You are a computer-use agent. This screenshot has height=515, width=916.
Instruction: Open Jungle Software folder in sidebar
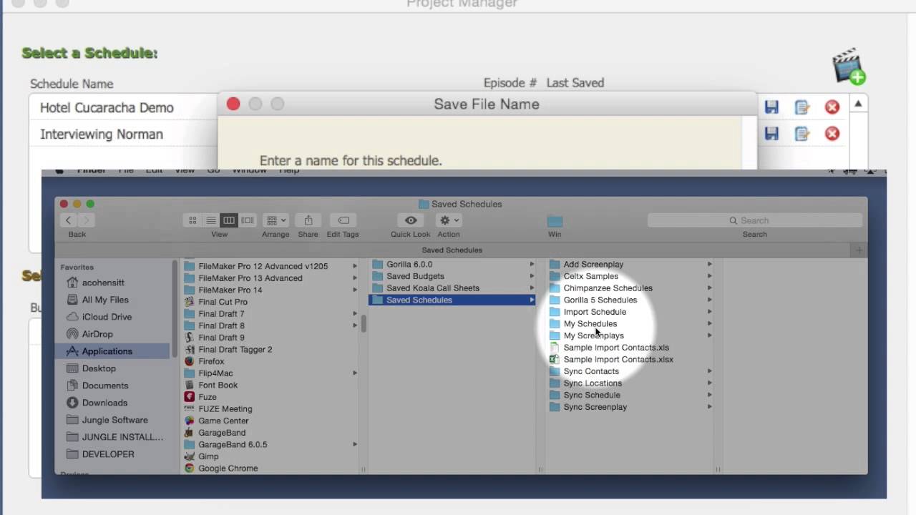tap(114, 420)
